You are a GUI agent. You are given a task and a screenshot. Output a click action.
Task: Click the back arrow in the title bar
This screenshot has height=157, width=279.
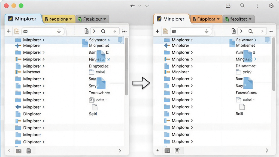tap(132, 6)
